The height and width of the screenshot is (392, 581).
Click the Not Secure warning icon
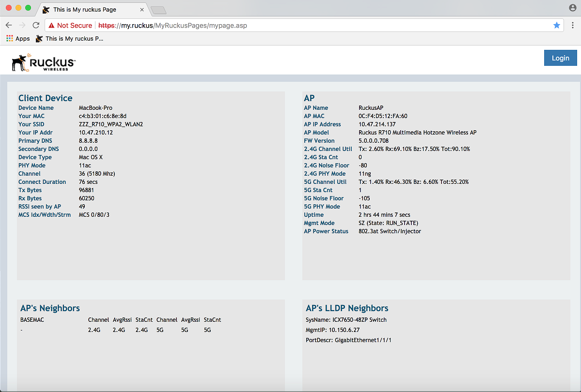pyautogui.click(x=51, y=26)
